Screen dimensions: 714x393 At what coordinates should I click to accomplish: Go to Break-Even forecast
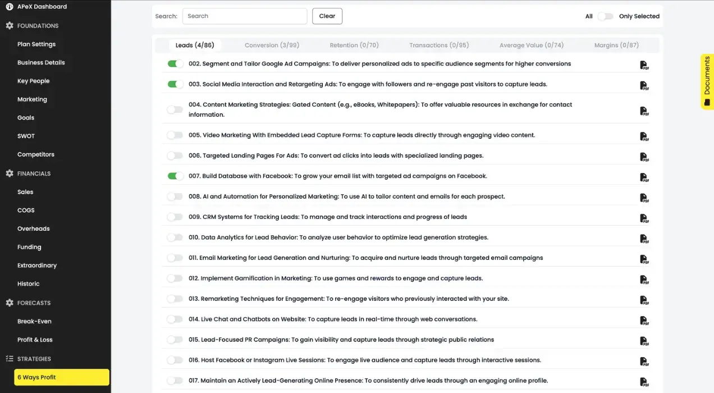click(x=34, y=322)
